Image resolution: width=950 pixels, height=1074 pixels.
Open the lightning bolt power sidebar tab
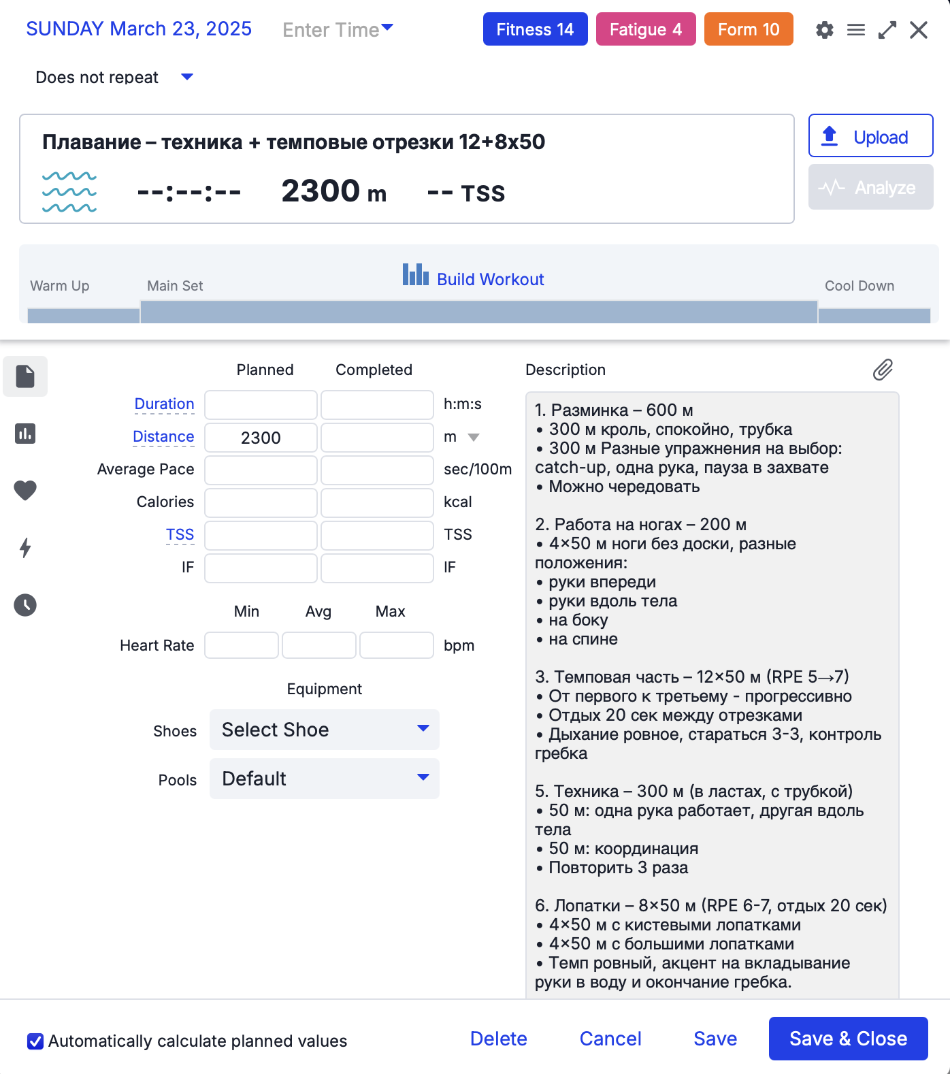pyautogui.click(x=25, y=548)
